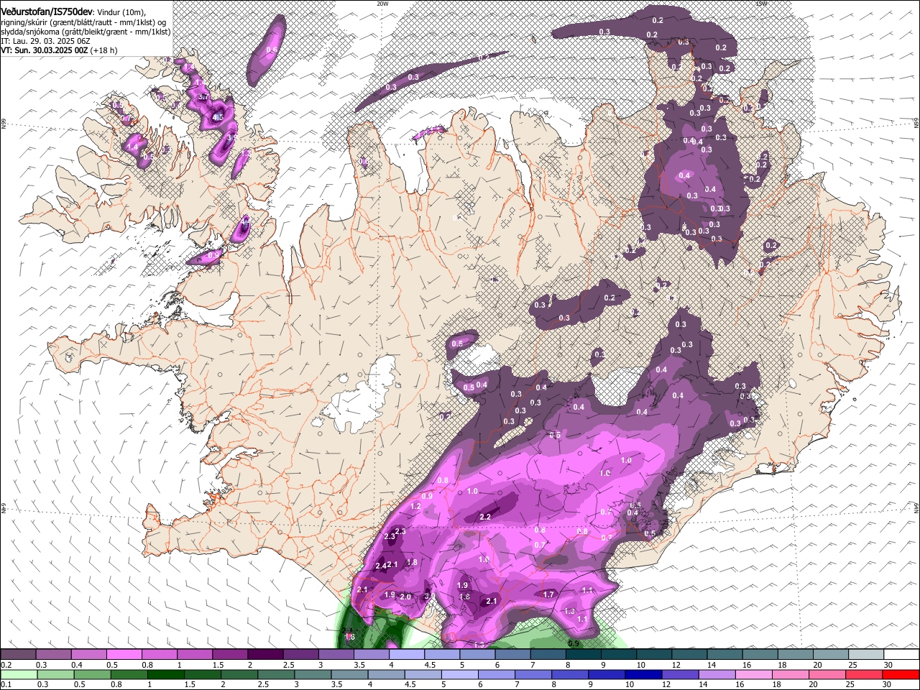Click the '(+18 h)' forecast offset text
This screenshot has width=920, height=690.
click(103, 50)
